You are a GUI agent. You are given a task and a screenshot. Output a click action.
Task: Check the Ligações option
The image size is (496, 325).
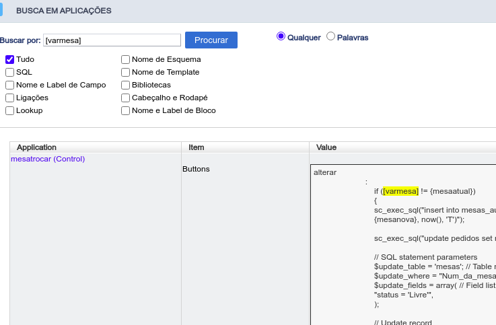tap(10, 98)
